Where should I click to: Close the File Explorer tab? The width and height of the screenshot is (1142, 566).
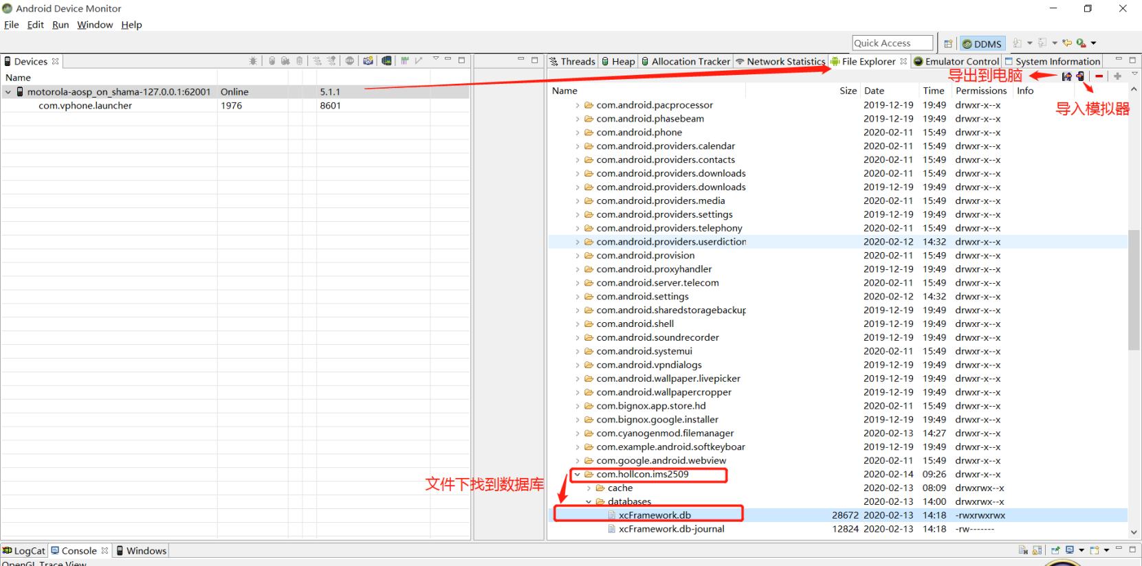point(903,61)
